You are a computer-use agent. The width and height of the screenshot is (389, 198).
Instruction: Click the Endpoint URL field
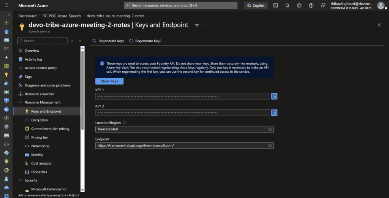coord(184,146)
